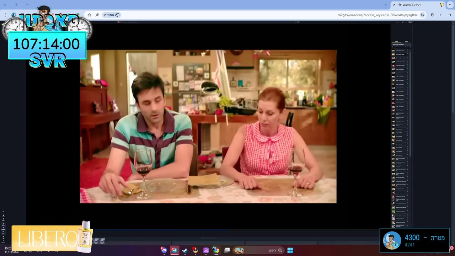
Task: Open Discord from the taskbar
Action: click(x=164, y=250)
